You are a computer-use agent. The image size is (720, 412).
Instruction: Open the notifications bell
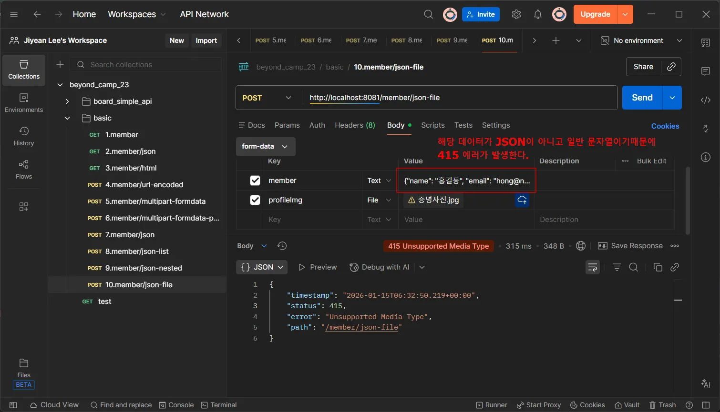538,14
